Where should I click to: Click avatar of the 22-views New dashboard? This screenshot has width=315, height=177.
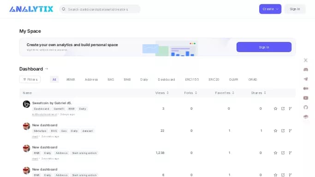(26, 126)
